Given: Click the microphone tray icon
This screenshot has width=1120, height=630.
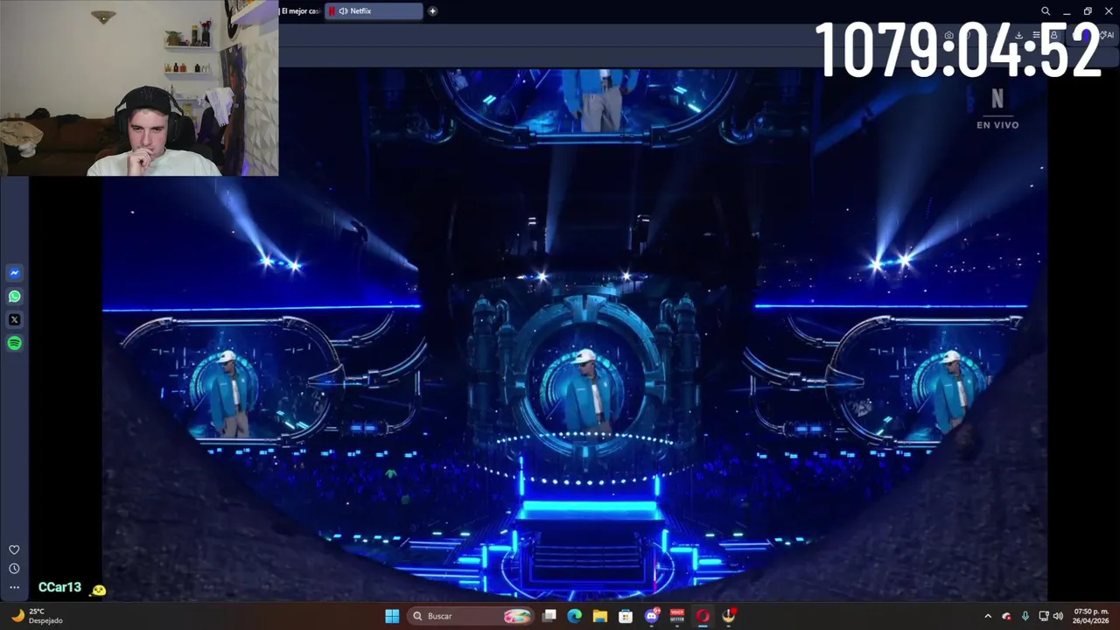Looking at the screenshot, I should tap(1025, 616).
